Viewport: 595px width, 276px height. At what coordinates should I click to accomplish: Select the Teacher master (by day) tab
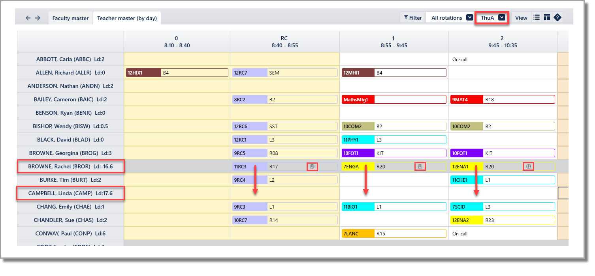pyautogui.click(x=127, y=18)
